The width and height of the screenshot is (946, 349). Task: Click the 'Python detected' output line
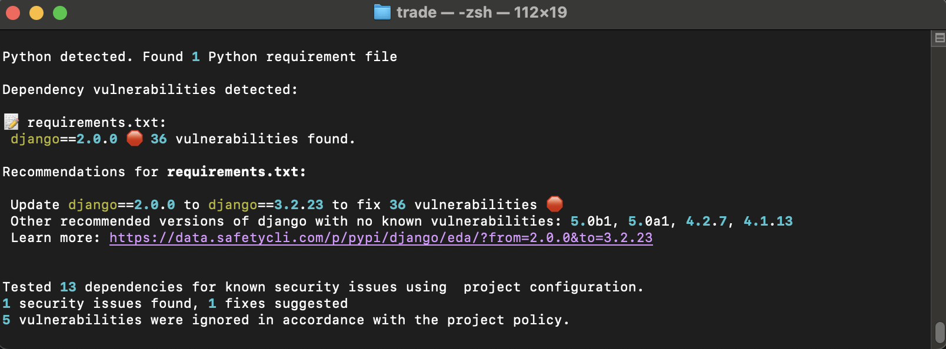[x=199, y=56]
